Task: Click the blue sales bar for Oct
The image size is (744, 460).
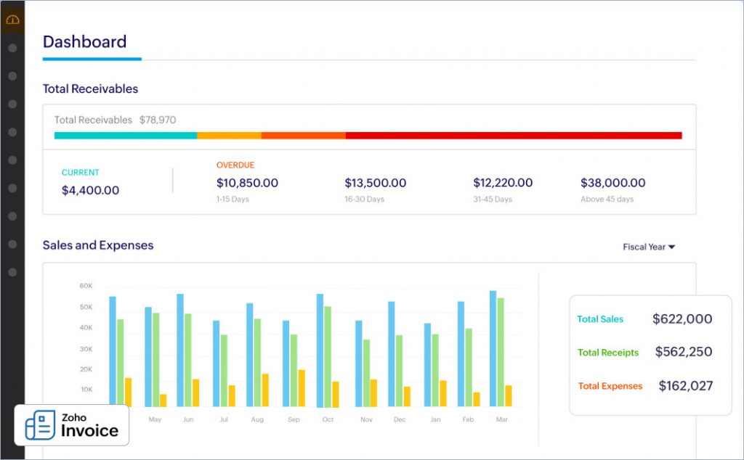Action: [320, 348]
